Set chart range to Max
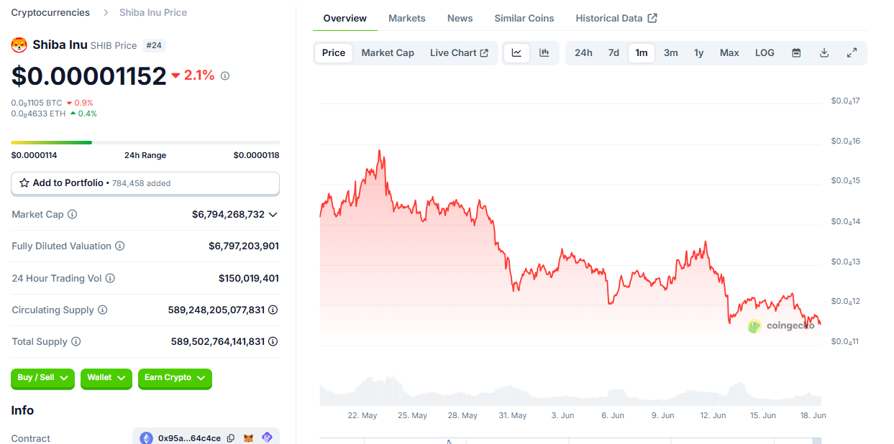The width and height of the screenshot is (894, 444). coord(729,52)
